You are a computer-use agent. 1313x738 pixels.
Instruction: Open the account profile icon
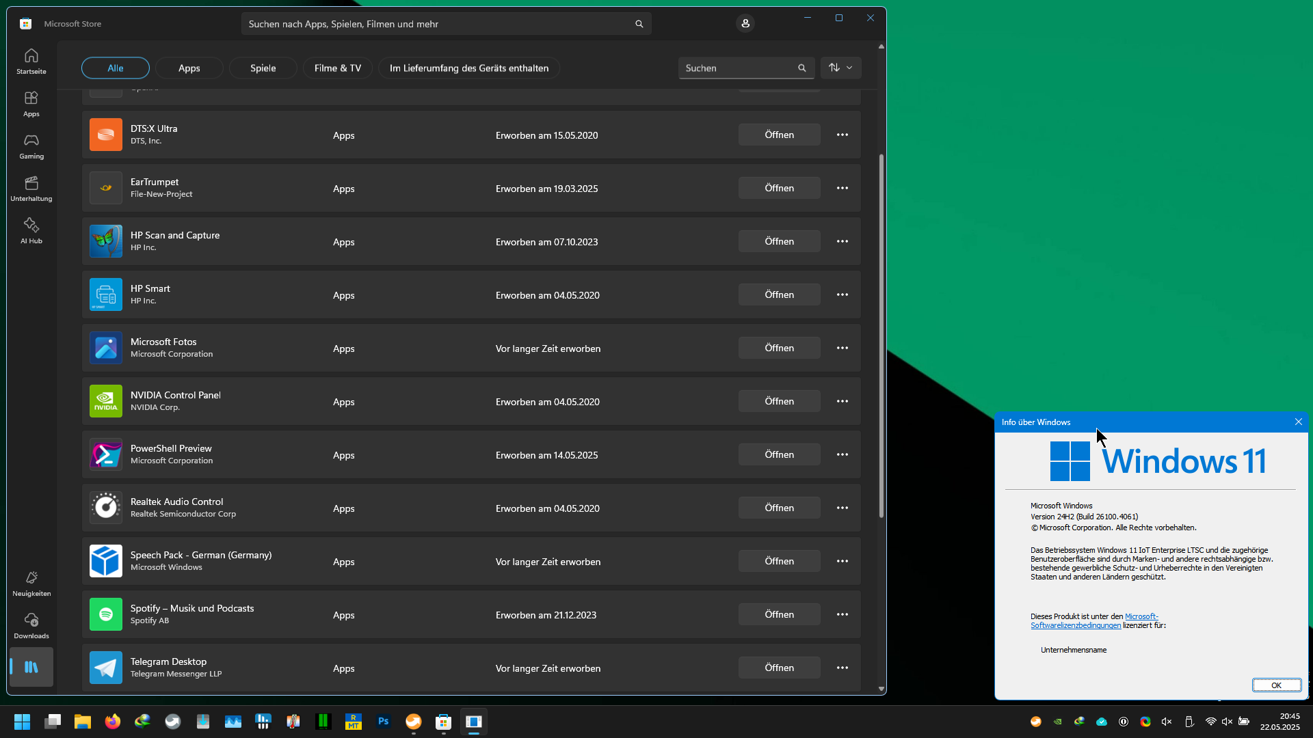(745, 24)
